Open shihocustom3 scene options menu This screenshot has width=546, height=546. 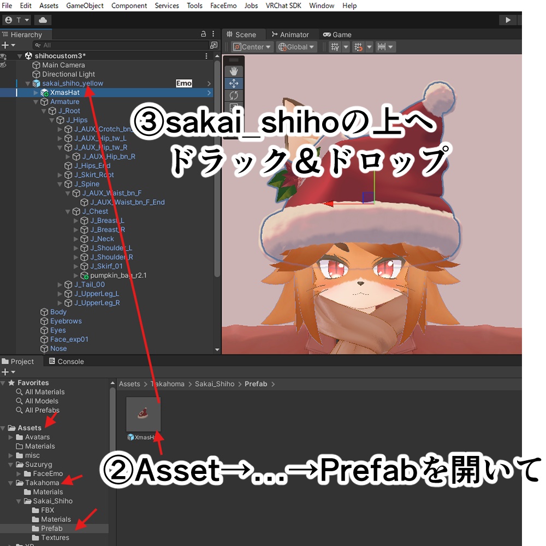pyautogui.click(x=206, y=56)
